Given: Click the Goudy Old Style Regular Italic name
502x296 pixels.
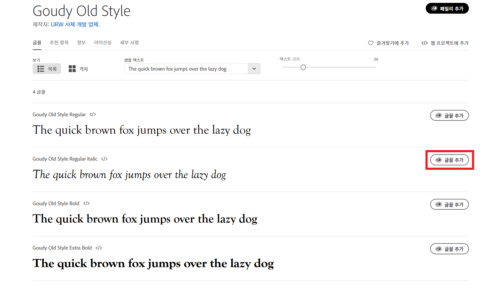Looking at the screenshot, I should (65, 159).
